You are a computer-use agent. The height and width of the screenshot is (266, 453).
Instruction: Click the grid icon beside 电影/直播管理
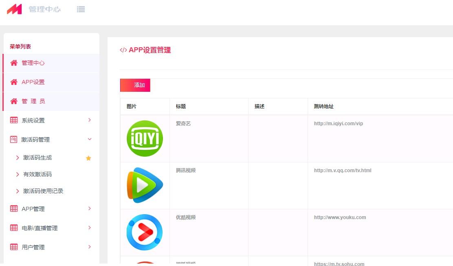pos(14,228)
